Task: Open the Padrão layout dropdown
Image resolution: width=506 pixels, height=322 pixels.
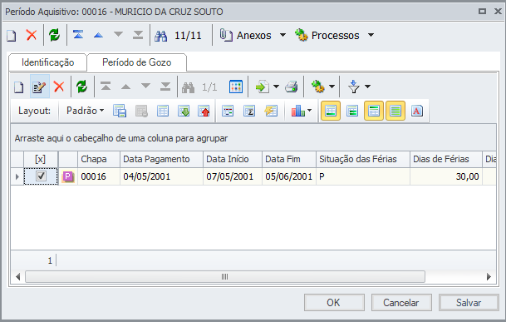Action: pyautogui.click(x=85, y=111)
